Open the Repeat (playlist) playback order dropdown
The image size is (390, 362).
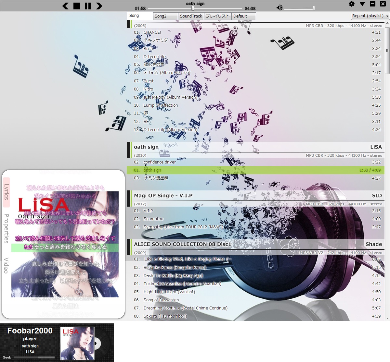(x=370, y=16)
